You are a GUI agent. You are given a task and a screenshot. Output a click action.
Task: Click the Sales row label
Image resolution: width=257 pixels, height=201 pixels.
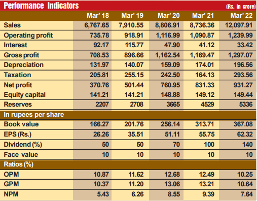coord(12,25)
